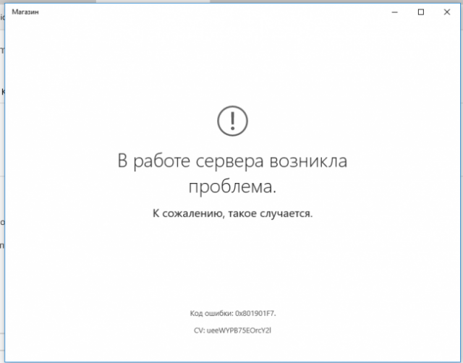Screen dimensions: 463x363
Task: Click the text "К сожалению, такое случается."
Action: [232, 213]
